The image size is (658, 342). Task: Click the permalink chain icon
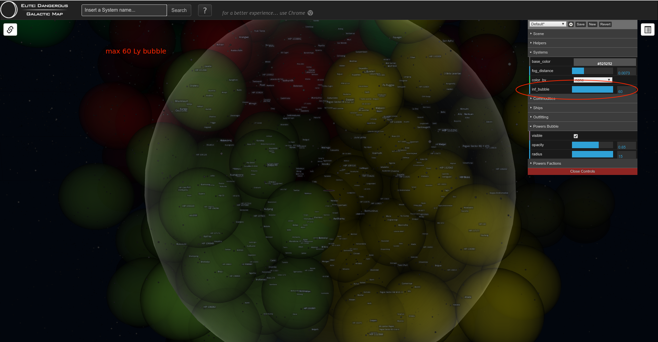(x=10, y=30)
